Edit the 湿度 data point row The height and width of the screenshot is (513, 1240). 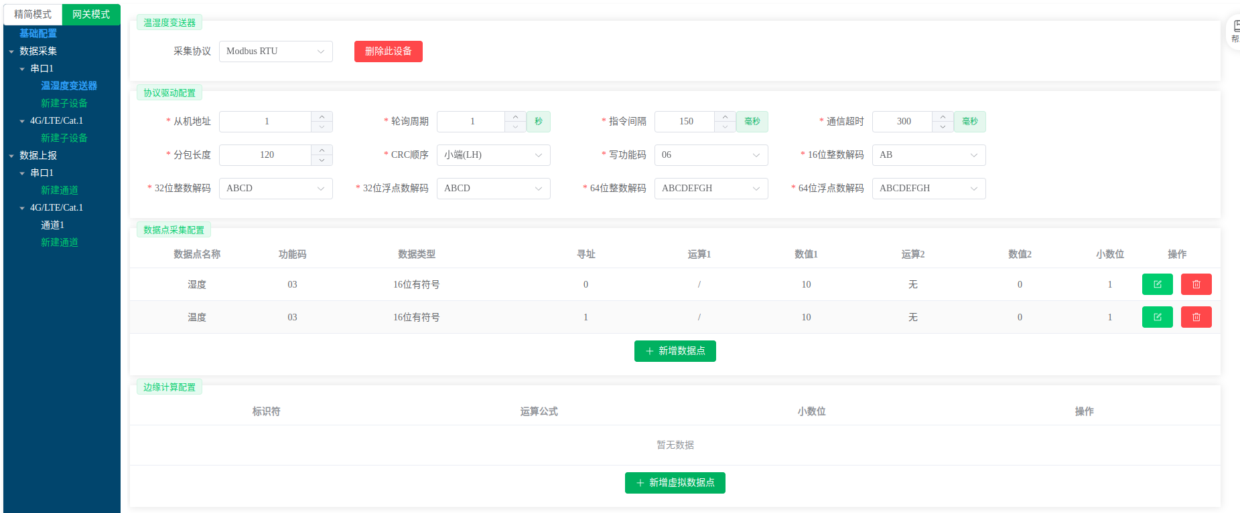coord(1157,284)
